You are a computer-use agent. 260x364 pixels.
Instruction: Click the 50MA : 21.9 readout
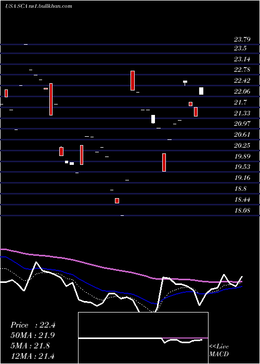point(33,335)
